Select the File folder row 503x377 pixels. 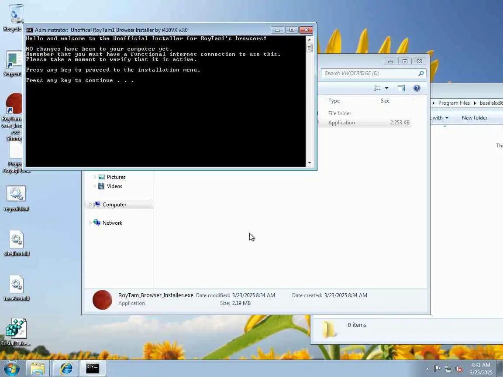point(365,113)
